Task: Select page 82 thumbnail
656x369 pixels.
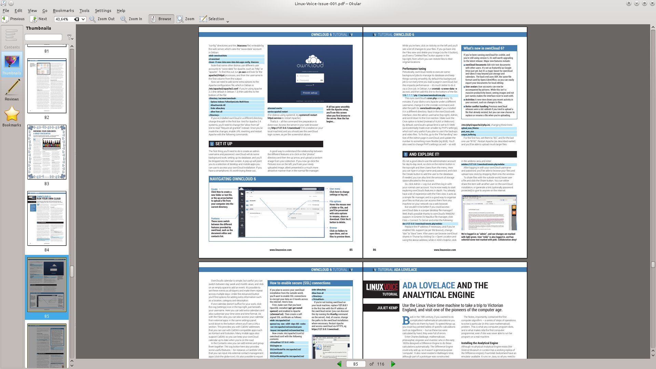Action: pos(47,86)
